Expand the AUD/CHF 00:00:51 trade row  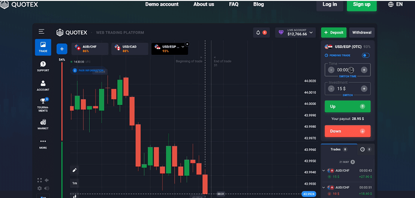click(x=323, y=188)
